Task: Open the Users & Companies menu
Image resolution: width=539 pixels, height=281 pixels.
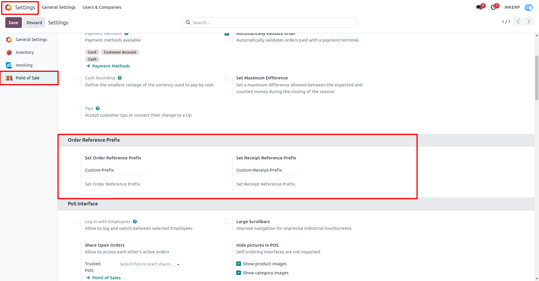Action: (102, 7)
